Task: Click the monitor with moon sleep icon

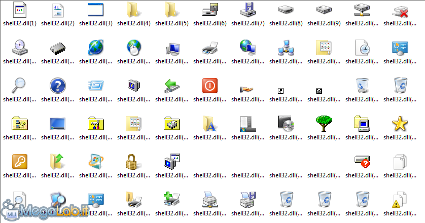Action: tap(134, 86)
